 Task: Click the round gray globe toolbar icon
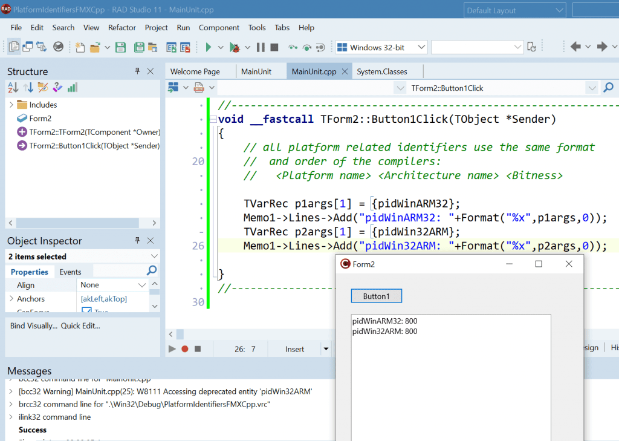coord(59,47)
